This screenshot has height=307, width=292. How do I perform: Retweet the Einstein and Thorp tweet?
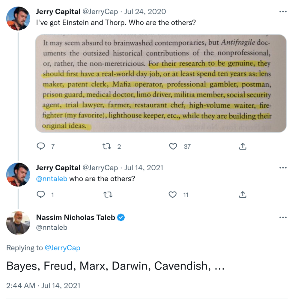(106, 146)
